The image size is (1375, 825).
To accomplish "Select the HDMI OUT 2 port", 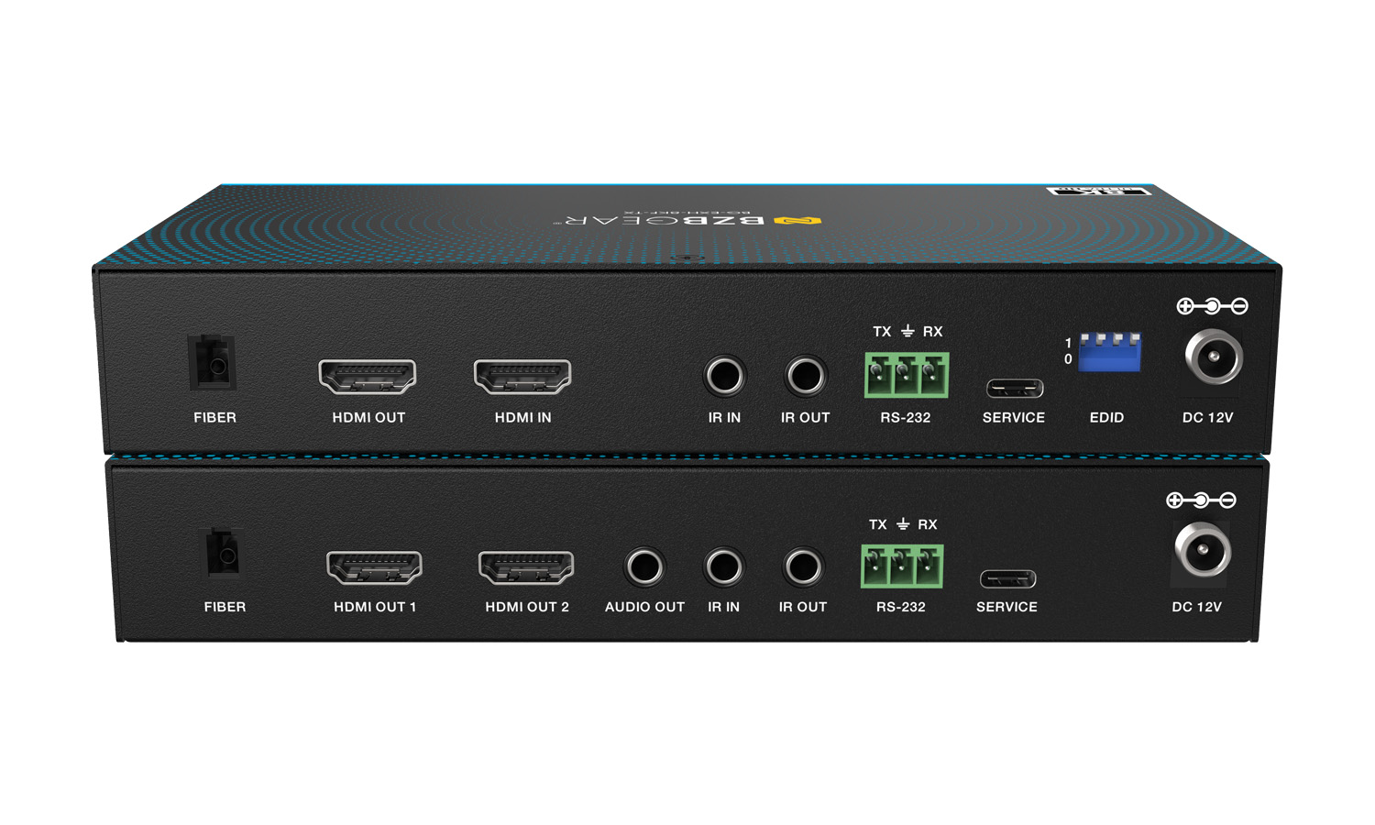I will coord(526,567).
